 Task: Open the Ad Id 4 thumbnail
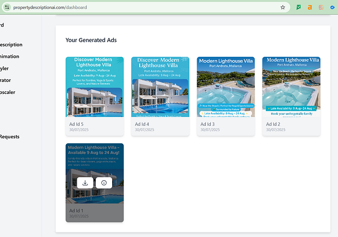click(160, 87)
